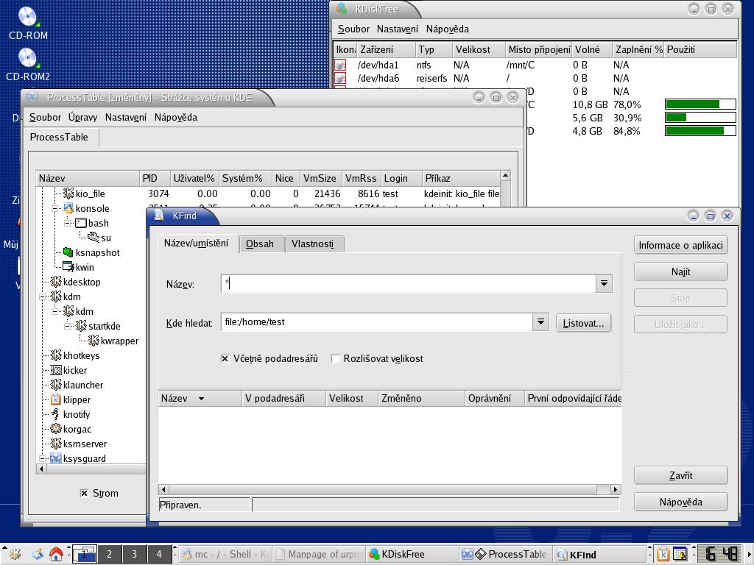Click Informace o aplikaci button
Screen dimensions: 754x565
(680, 245)
